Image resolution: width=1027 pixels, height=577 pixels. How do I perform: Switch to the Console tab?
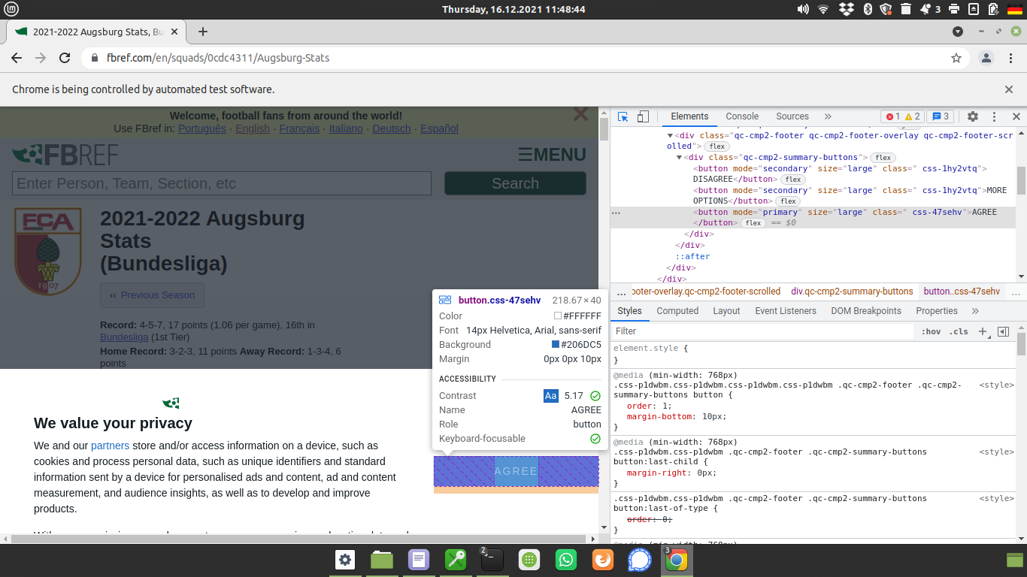point(742,116)
